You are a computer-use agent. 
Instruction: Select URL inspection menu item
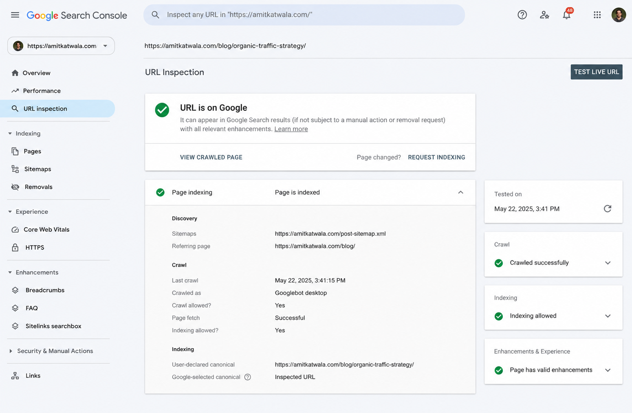pos(57,109)
